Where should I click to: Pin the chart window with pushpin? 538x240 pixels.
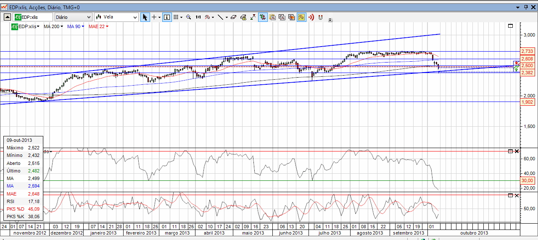pyautogui.click(x=526, y=8)
